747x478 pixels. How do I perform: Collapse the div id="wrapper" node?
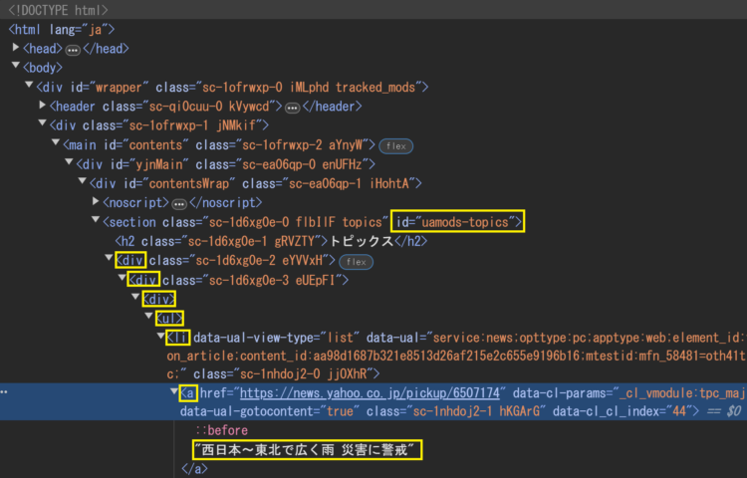coord(29,85)
